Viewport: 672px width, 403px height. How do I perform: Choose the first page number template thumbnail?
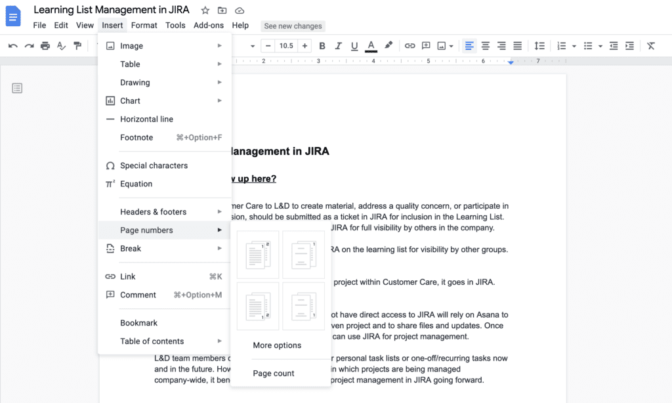(257, 255)
